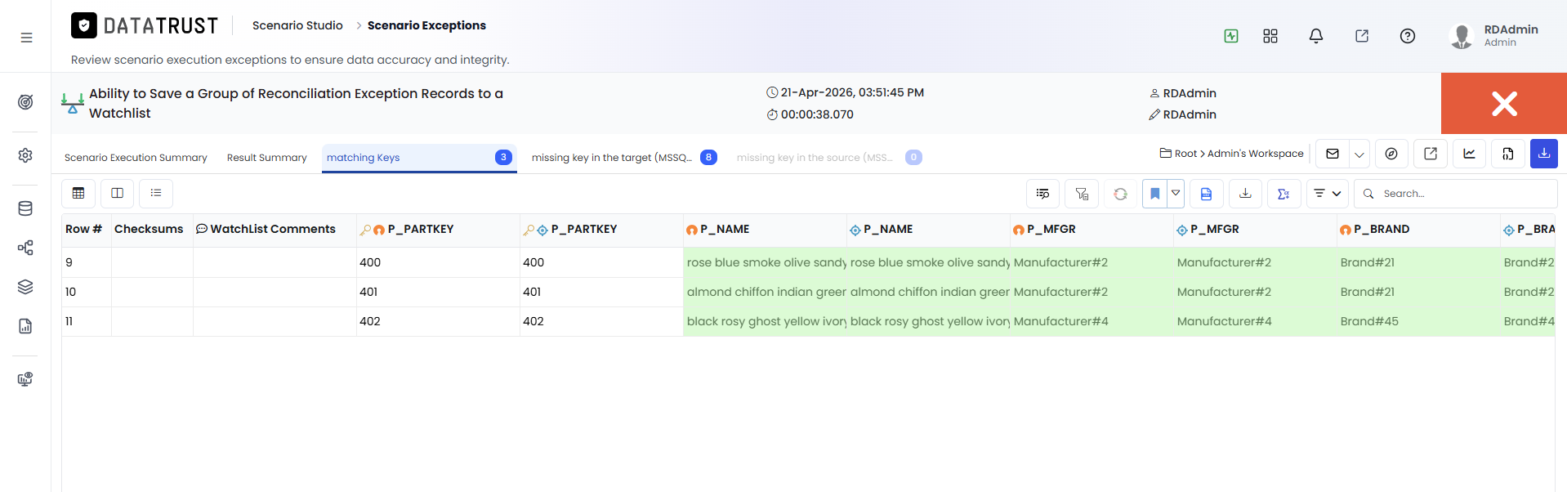
Task: Click the Brand#45 cell
Action: pos(1418,321)
